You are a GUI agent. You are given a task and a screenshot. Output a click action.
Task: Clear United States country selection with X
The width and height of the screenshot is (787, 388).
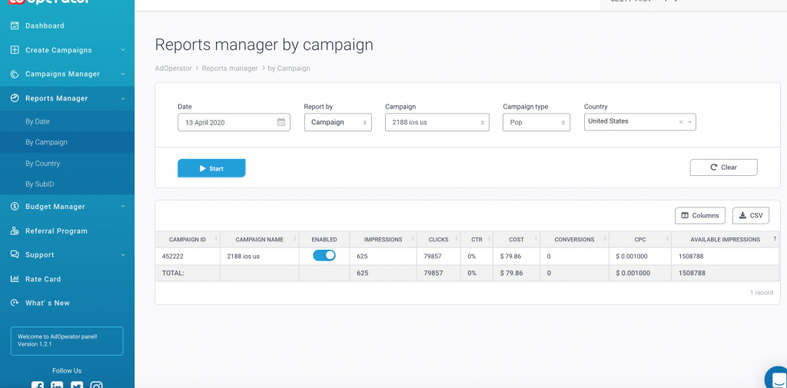coord(681,122)
